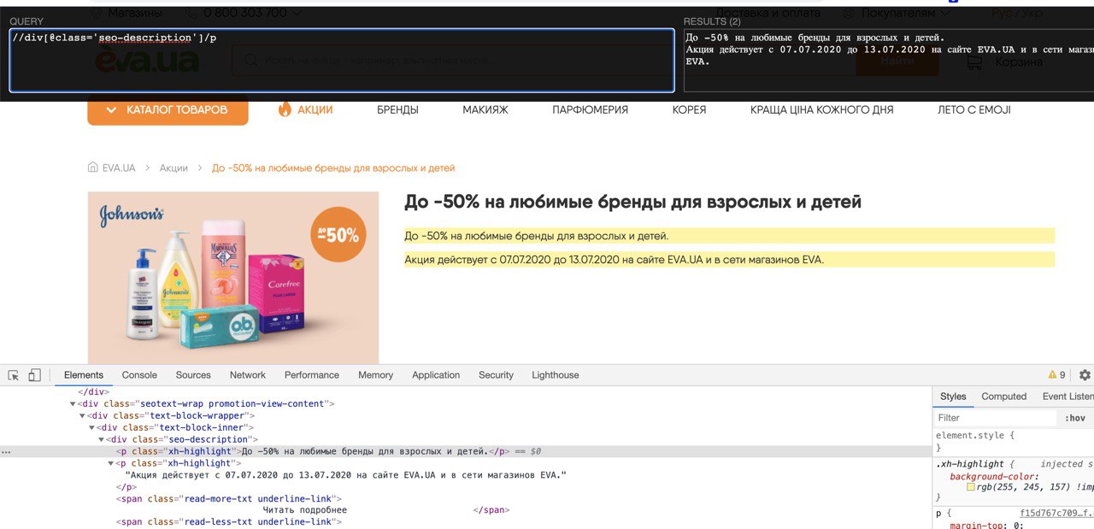Image resolution: width=1094 pixels, height=529 pixels.
Task: Go to АКЦИИ in the site menu
Action: (315, 110)
